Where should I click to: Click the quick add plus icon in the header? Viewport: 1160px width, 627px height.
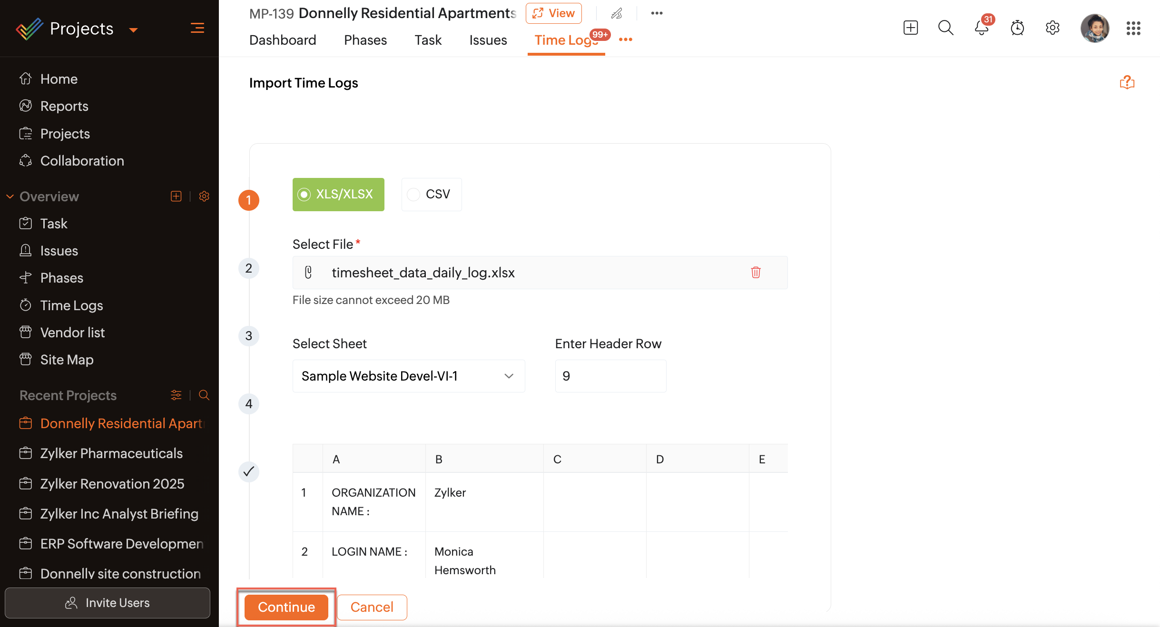[911, 28]
